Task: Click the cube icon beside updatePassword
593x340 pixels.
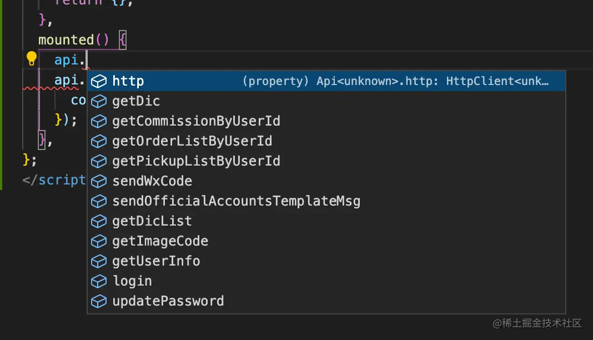Action: click(99, 301)
